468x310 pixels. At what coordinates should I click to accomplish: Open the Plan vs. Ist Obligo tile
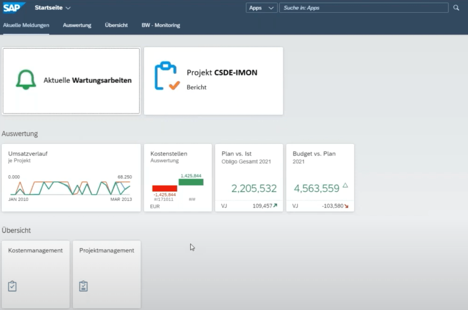click(249, 177)
